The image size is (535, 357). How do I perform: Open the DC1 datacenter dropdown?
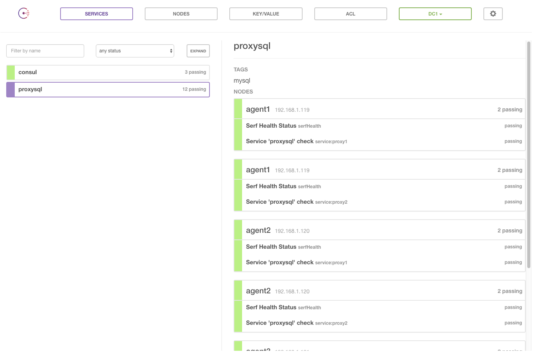435,14
